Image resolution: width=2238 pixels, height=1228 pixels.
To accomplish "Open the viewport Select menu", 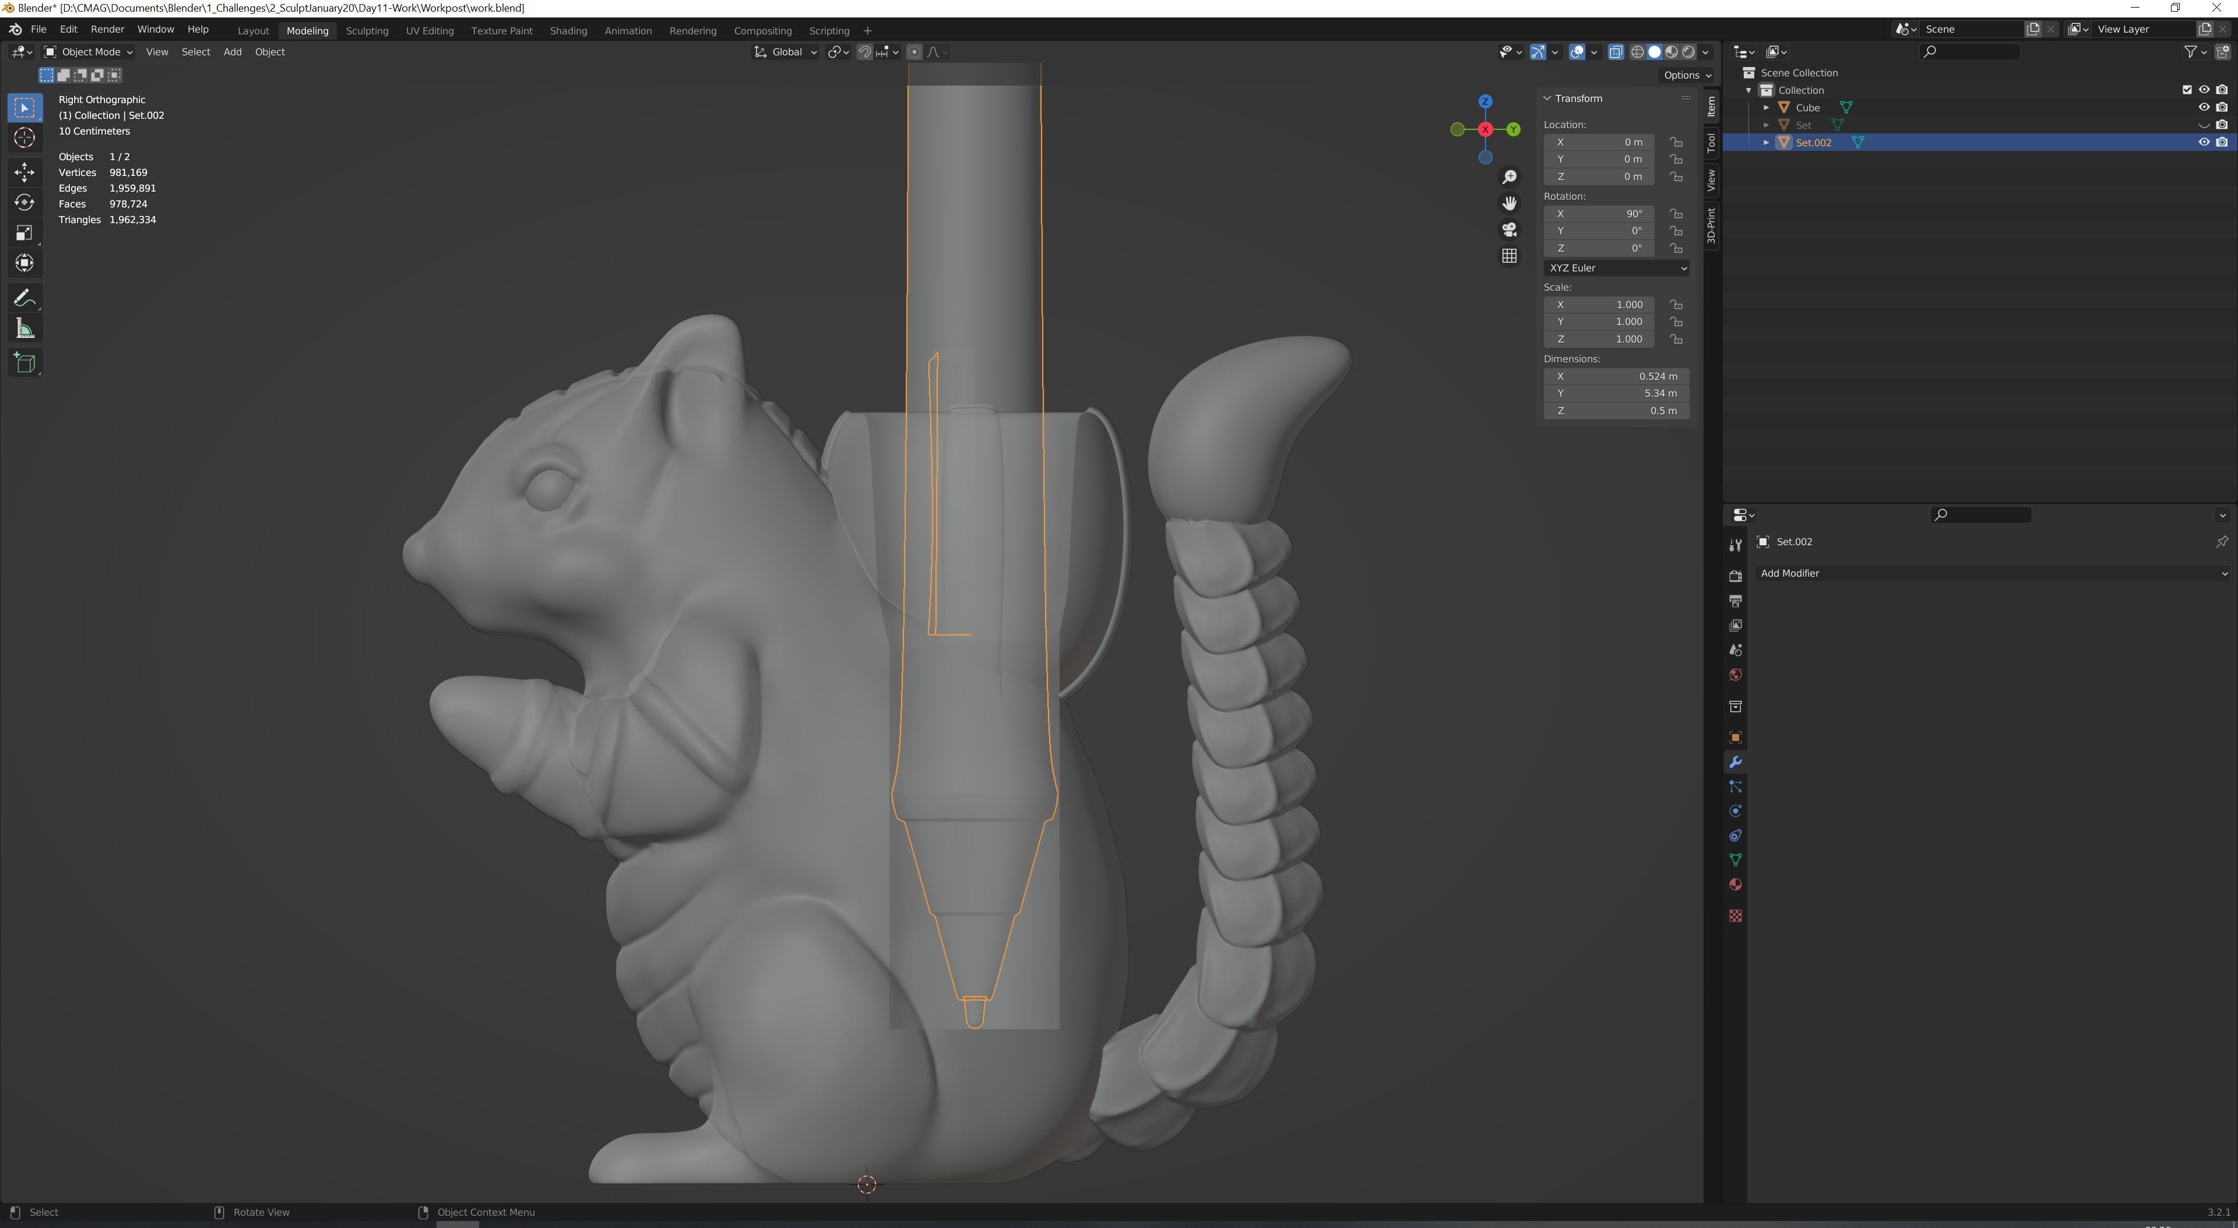I will pyautogui.click(x=195, y=52).
